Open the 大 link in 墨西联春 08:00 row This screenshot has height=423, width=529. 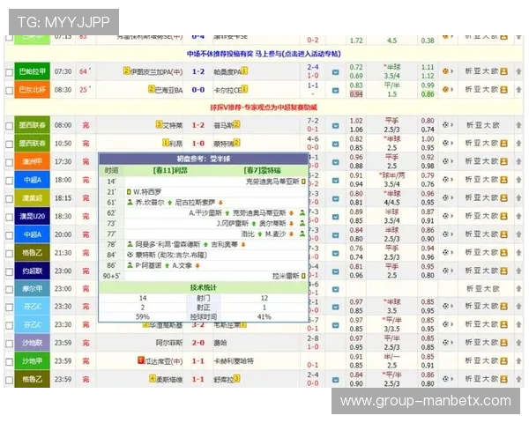[x=487, y=125]
